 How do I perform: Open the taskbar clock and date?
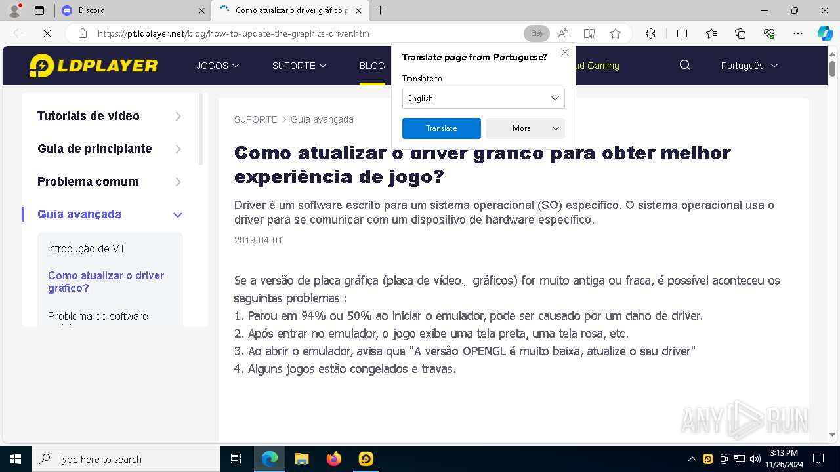(784, 459)
